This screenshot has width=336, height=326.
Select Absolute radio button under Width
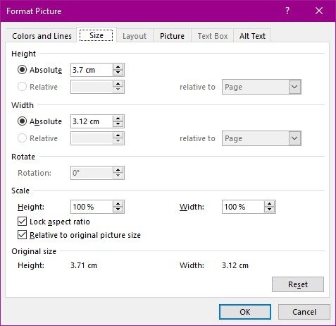click(x=22, y=121)
